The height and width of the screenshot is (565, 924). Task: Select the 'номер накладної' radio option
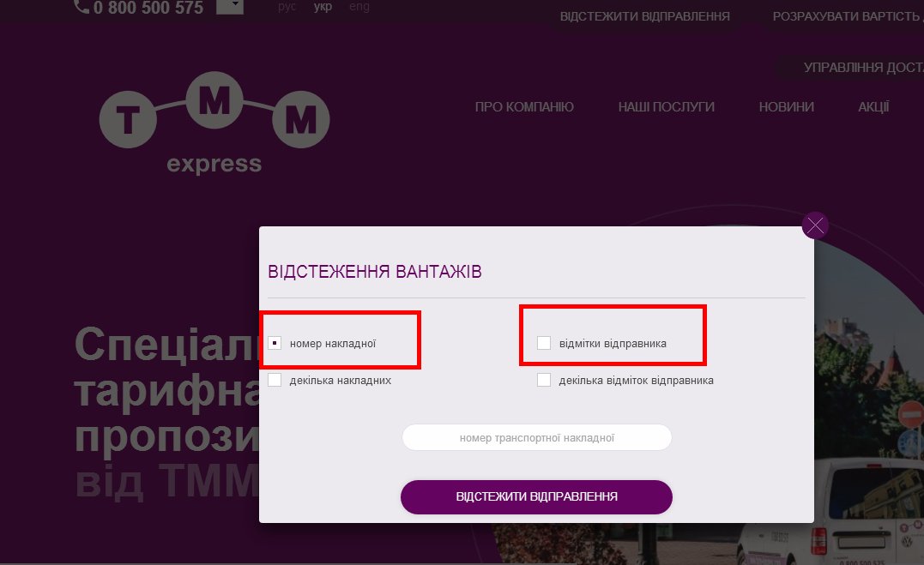275,343
